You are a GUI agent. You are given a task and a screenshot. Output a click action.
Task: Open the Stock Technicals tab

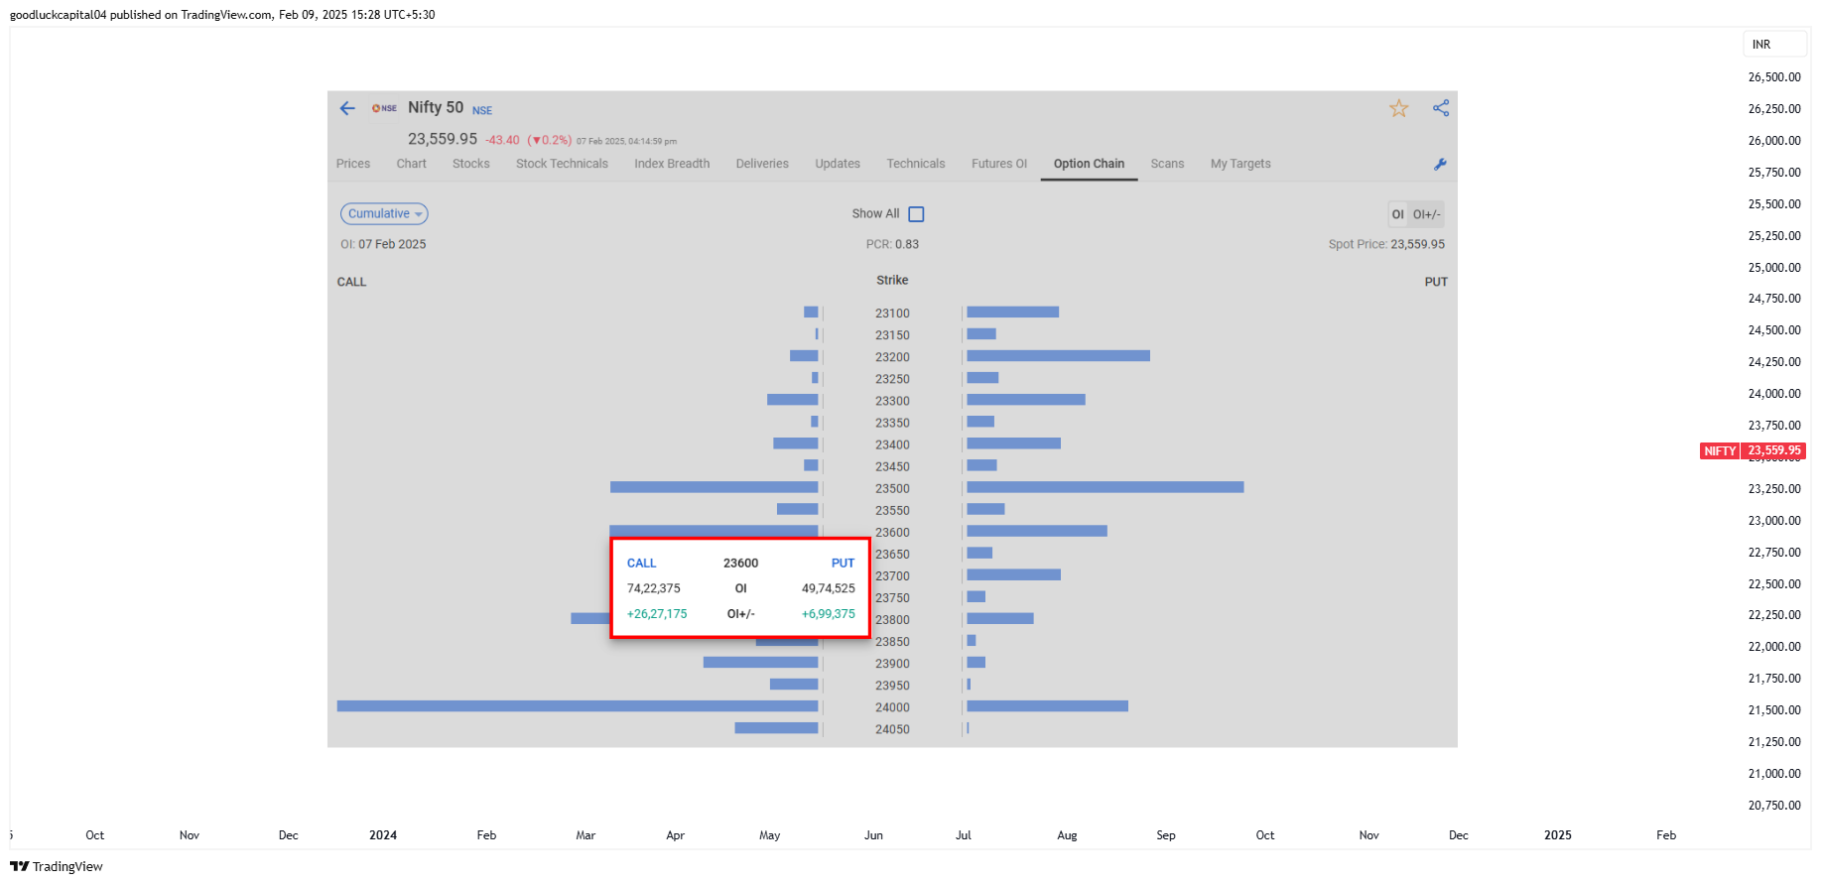tap(562, 164)
